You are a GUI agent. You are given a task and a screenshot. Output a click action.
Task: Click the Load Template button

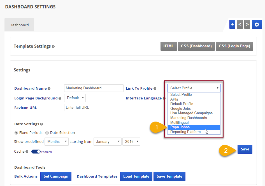click(136, 176)
